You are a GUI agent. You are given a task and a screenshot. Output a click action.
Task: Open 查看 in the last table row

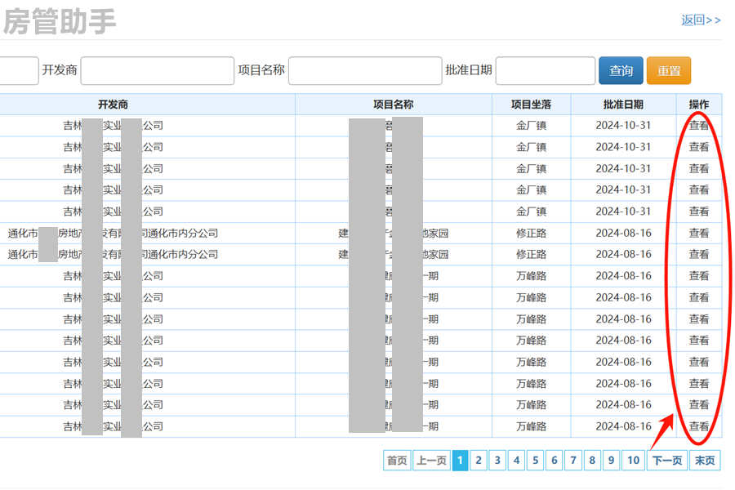coord(699,426)
